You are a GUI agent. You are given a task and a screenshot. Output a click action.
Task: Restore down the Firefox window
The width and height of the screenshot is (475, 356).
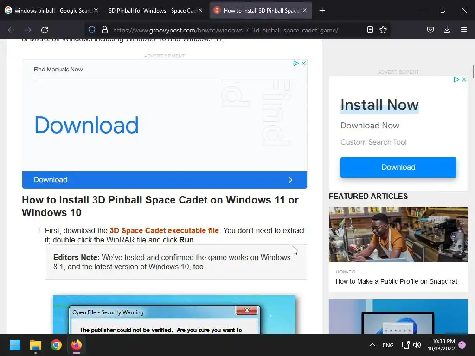(x=443, y=10)
